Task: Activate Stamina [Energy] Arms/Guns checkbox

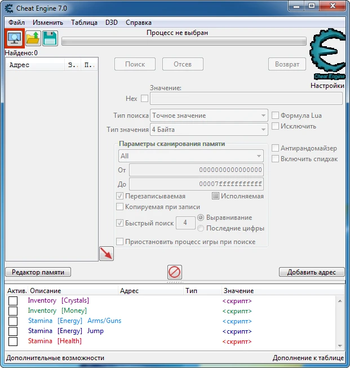Action: [13, 321]
